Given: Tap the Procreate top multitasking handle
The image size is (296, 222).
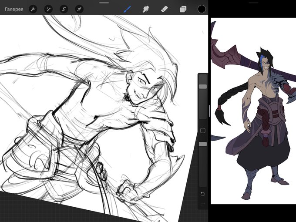Looking at the screenshot, I should click(104, 3).
